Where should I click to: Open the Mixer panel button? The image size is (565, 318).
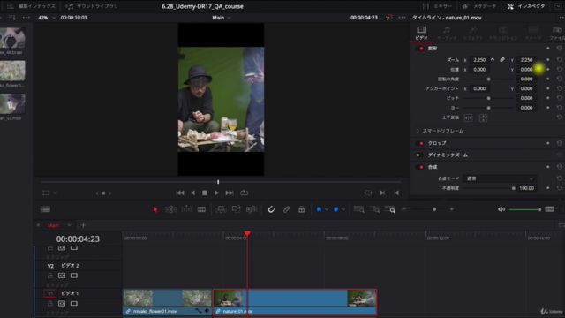437,6
